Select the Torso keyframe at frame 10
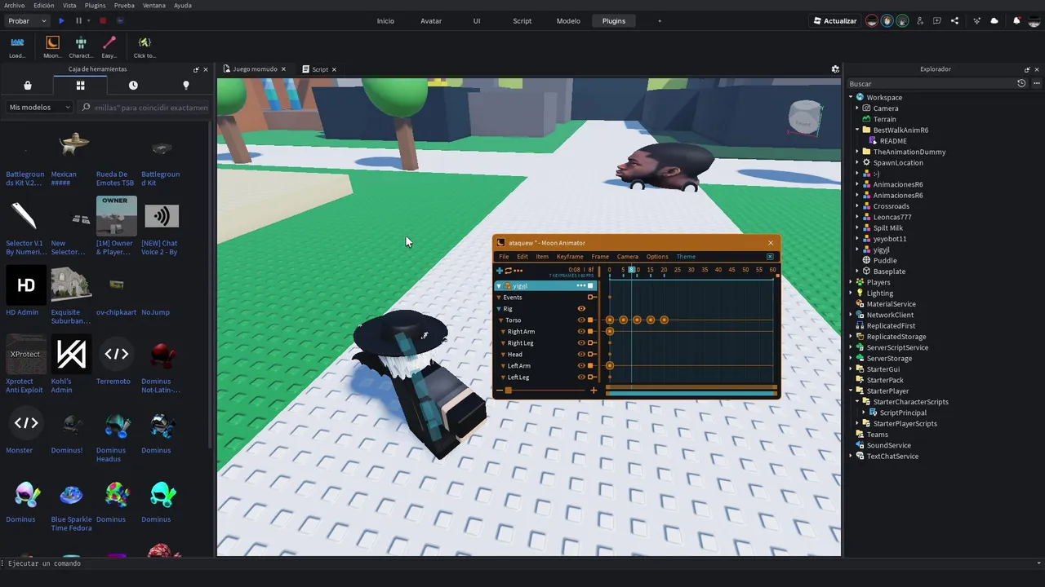This screenshot has height=587, width=1045. [637, 320]
